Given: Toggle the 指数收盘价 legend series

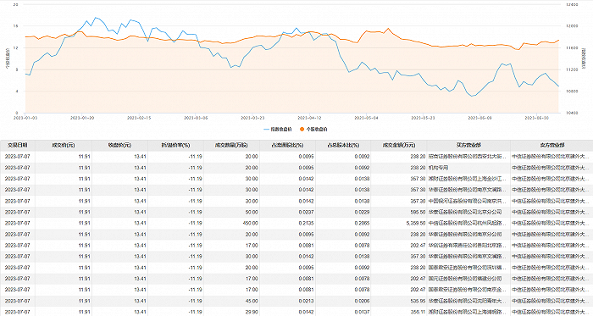Looking at the screenshot, I should 278,130.
